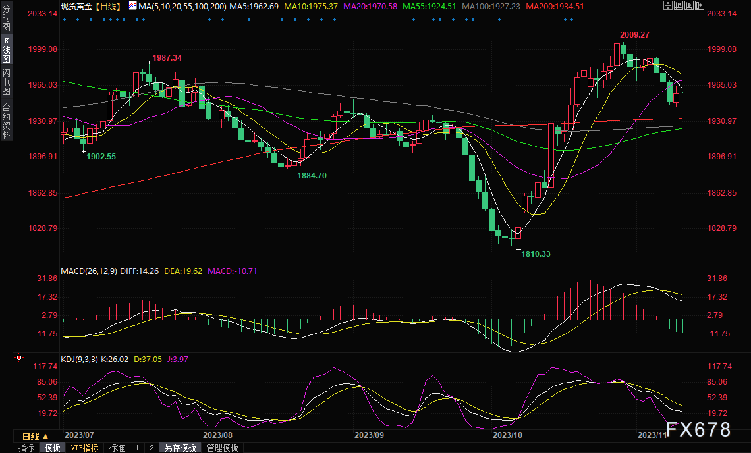Viewport: 751px width, 453px height.
Task: Click the small red KDJ settings icon
Action: click(x=18, y=358)
